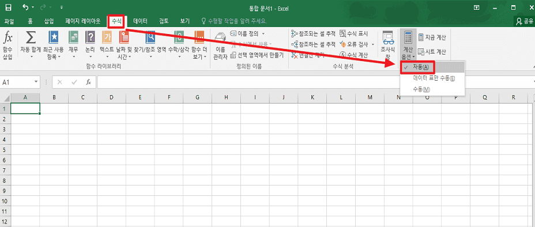Click the Select All corner triangle

(6, 97)
